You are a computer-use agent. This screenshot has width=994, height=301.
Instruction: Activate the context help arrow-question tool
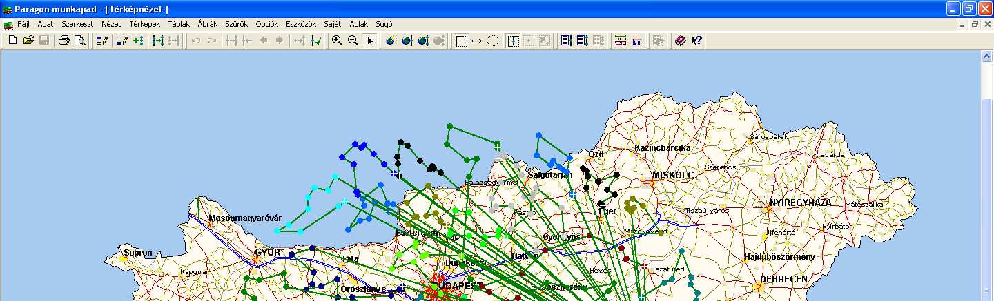point(696,41)
